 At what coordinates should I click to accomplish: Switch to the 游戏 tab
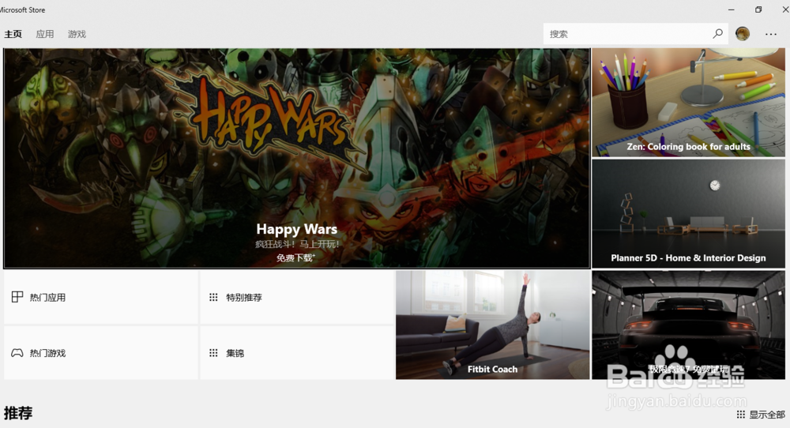tap(77, 34)
